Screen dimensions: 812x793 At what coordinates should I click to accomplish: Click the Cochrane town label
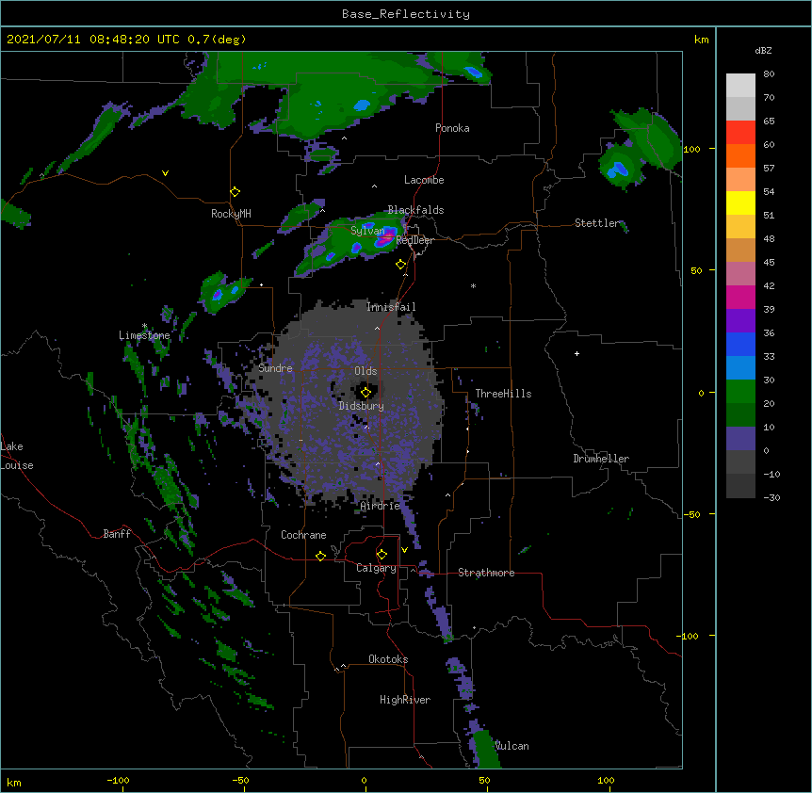point(303,535)
